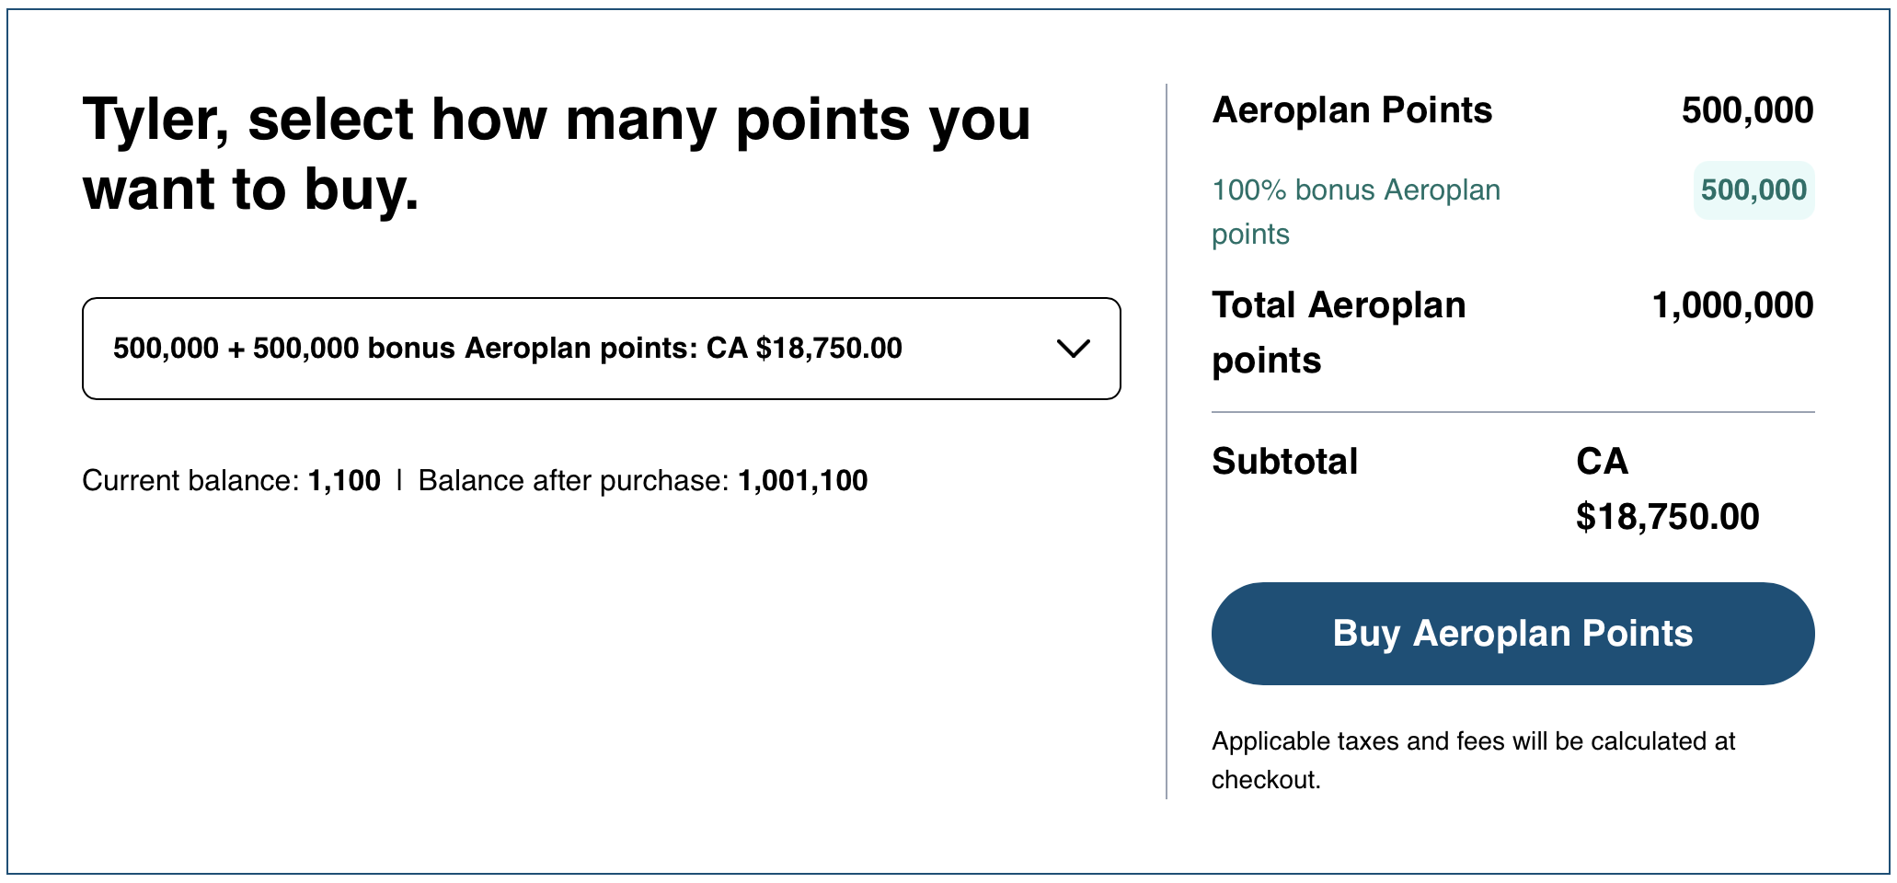Screen dimensions: 1897x883
Task: Click the 1,000,000 total points figure
Action: coord(1730,304)
